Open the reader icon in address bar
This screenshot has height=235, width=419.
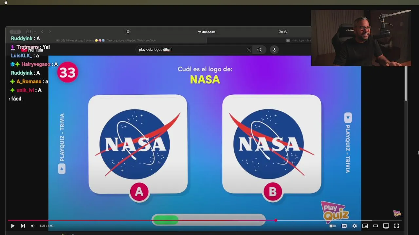click(x=128, y=32)
